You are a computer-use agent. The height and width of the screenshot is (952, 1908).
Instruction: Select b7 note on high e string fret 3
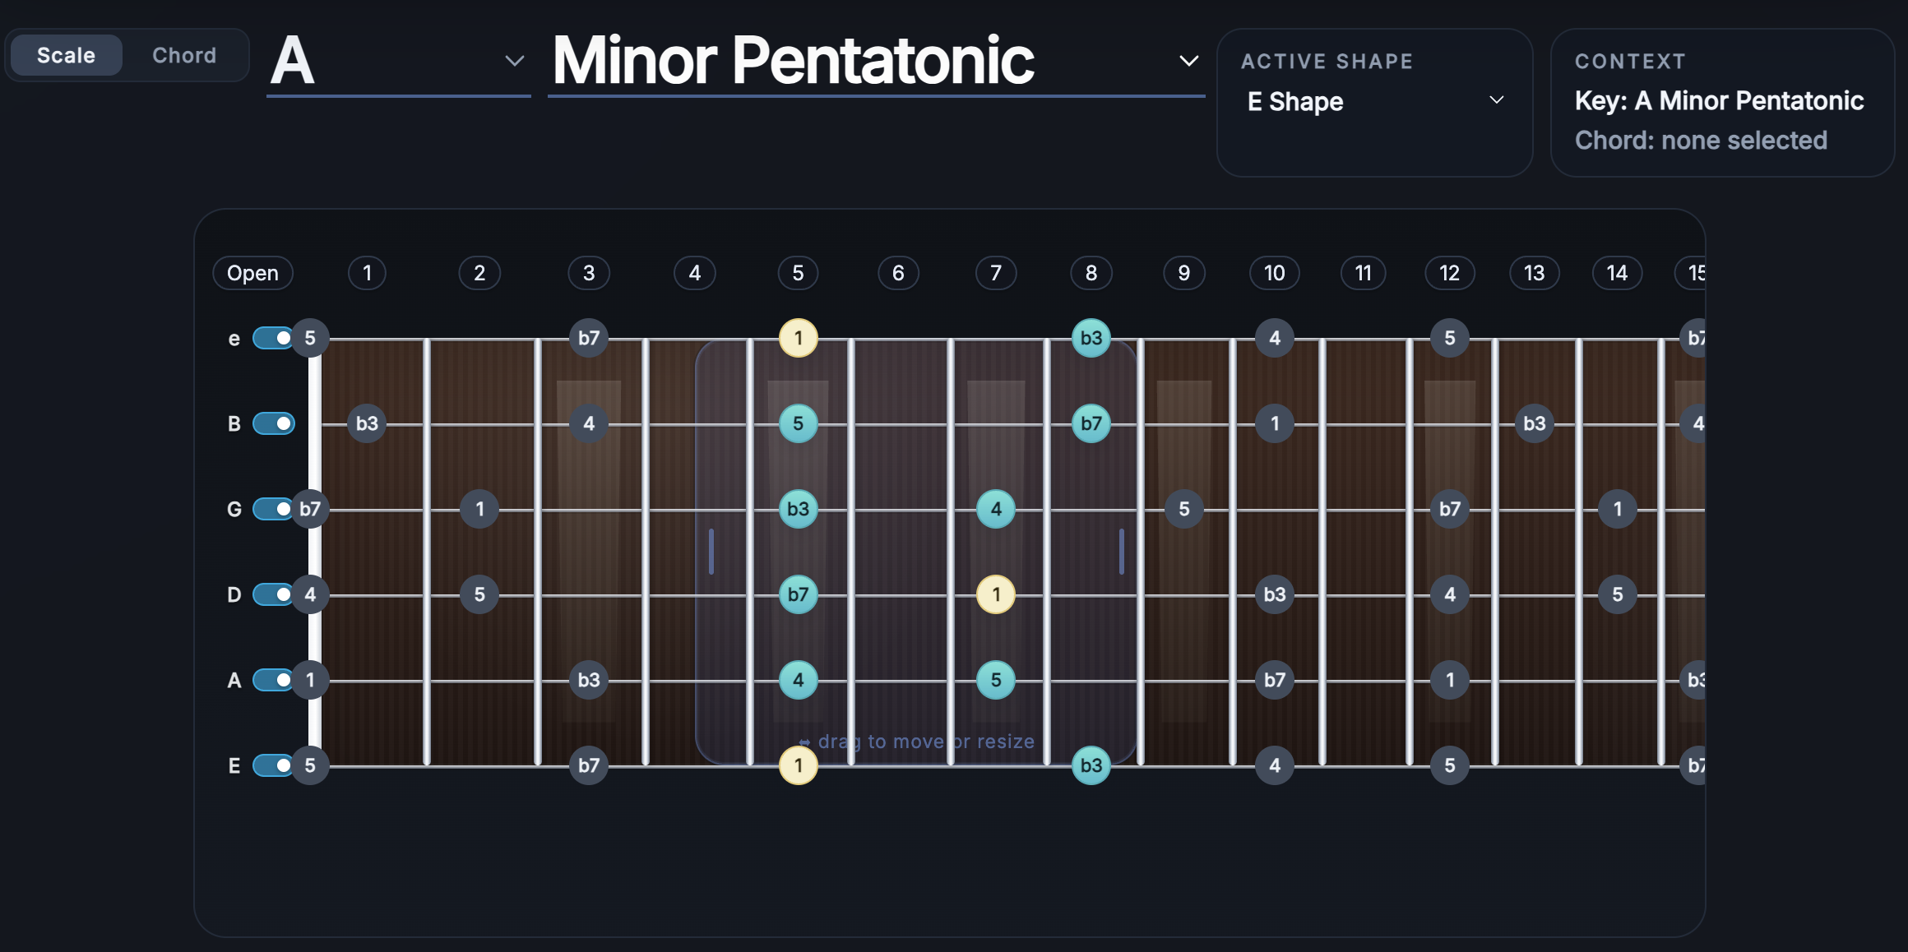pyautogui.click(x=589, y=338)
